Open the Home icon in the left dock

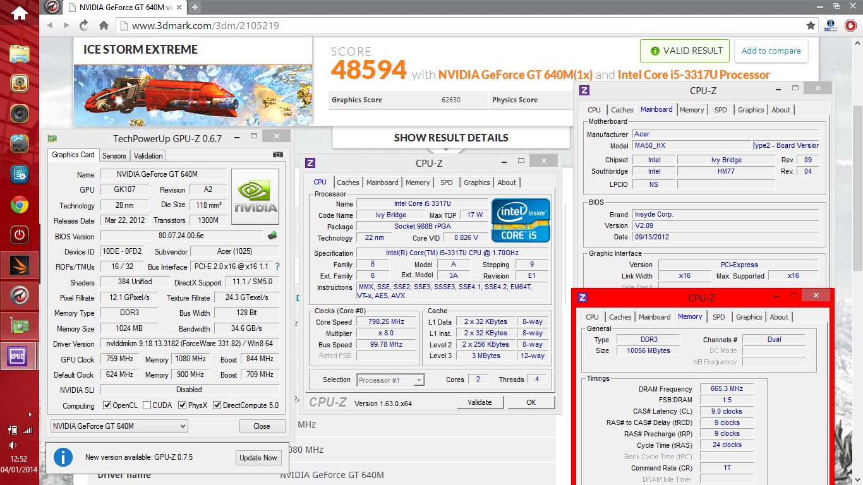tap(20, 13)
